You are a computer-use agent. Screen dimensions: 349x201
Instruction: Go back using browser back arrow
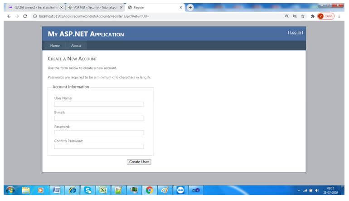click(x=9, y=16)
